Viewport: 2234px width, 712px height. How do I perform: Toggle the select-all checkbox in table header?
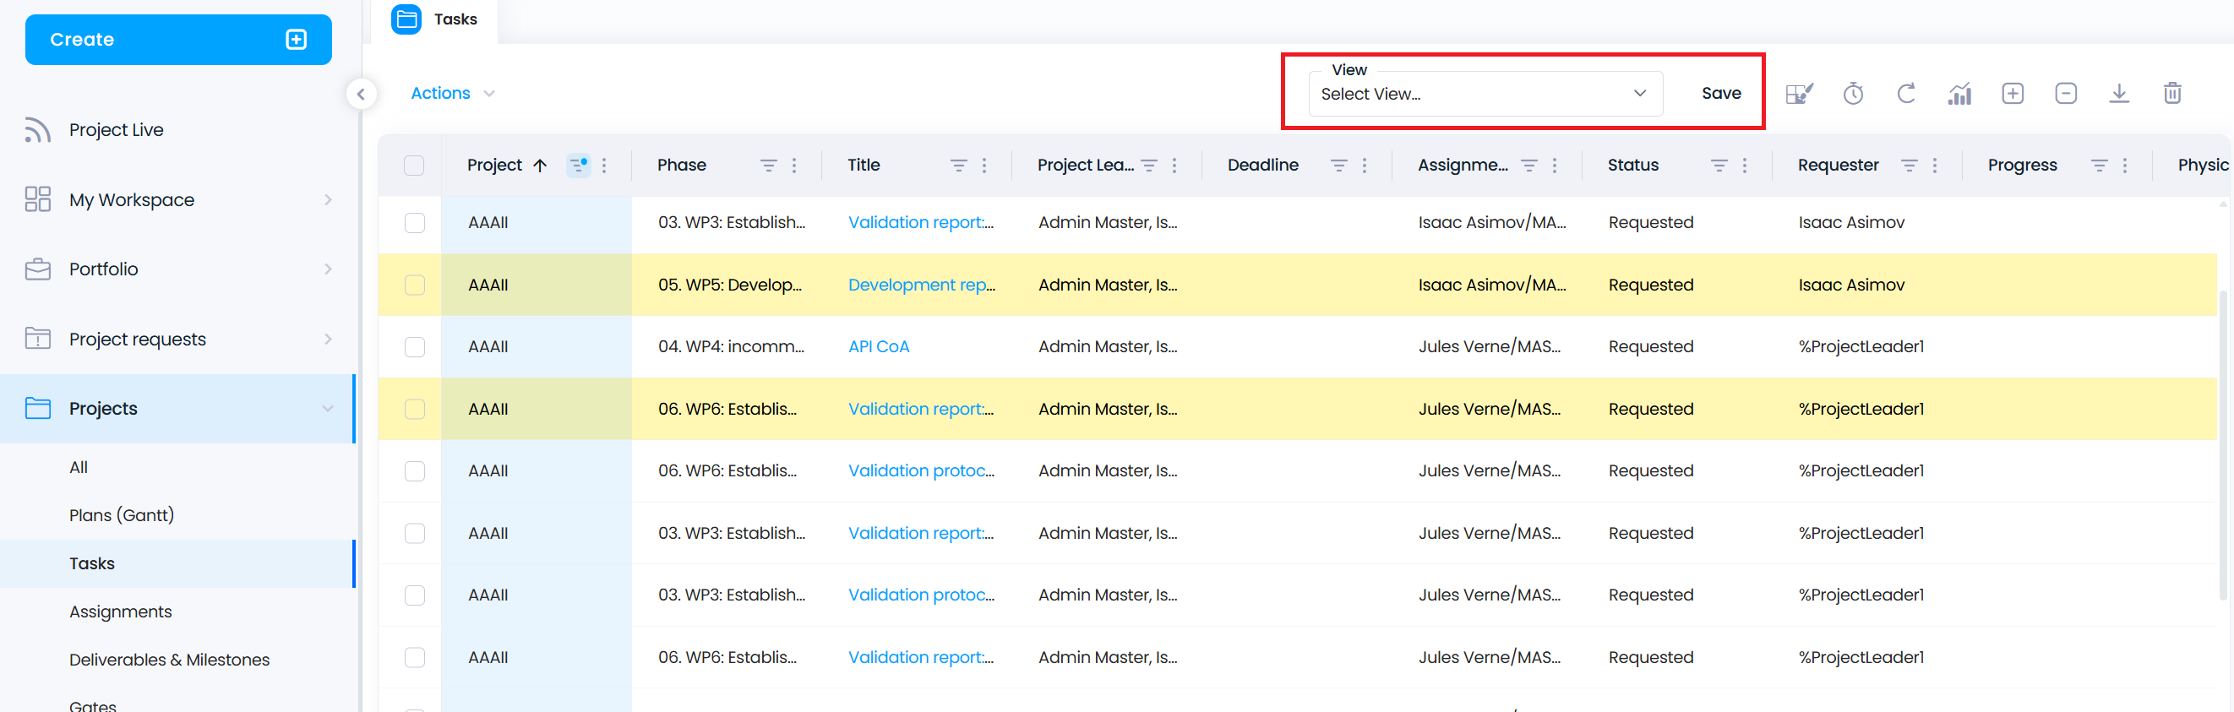click(x=414, y=166)
